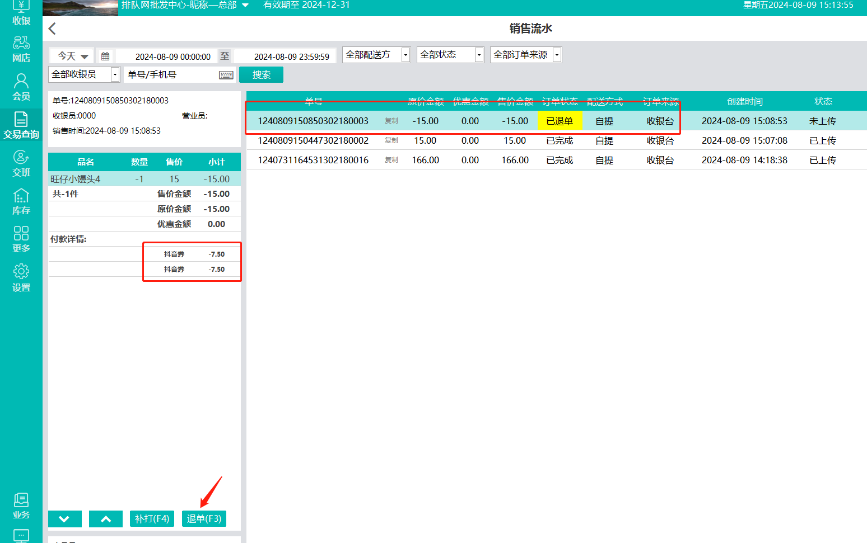
Task: Open the 全部配送方 dropdown
Action: pos(376,55)
